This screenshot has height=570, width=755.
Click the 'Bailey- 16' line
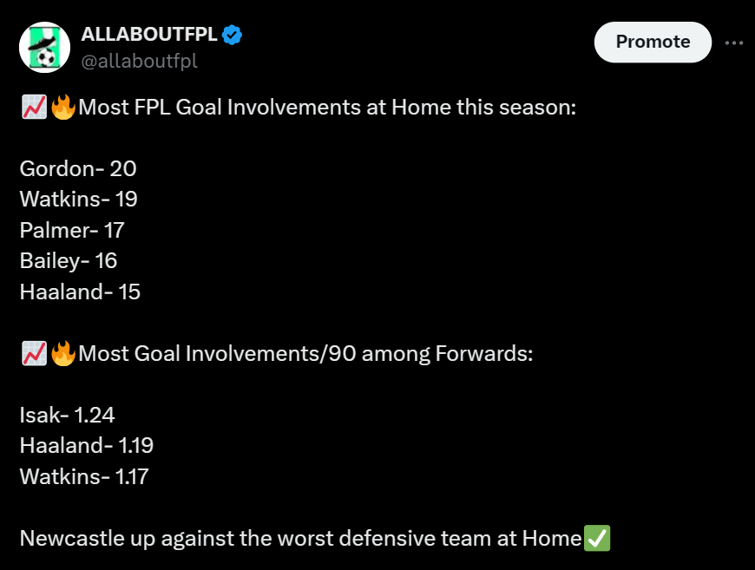click(x=69, y=260)
